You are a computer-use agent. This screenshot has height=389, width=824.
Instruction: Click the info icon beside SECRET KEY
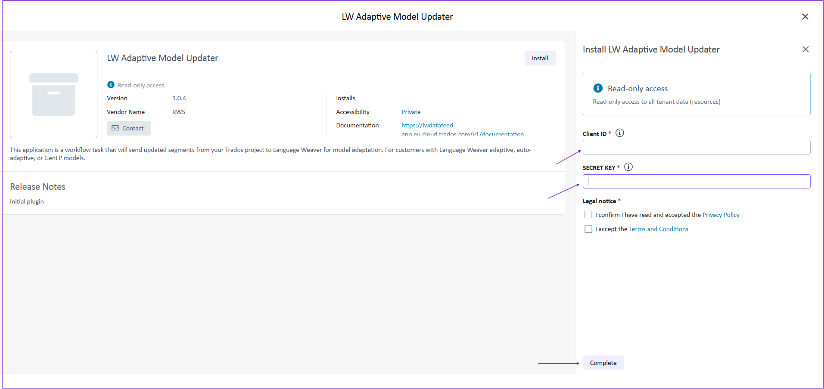click(x=628, y=167)
